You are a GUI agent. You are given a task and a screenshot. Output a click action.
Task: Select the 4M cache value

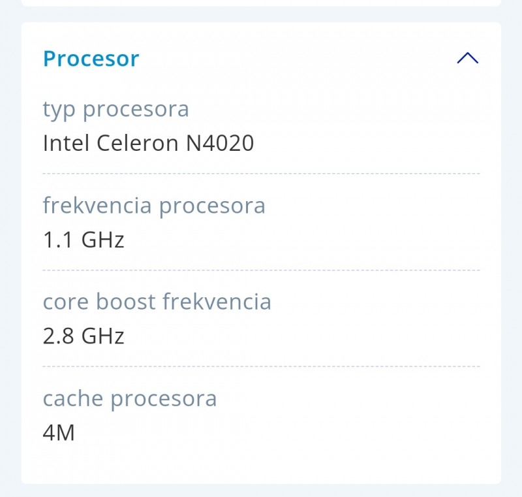59,432
